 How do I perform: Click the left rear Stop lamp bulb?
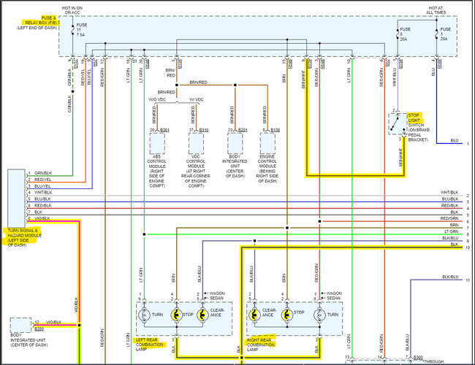pyautogui.click(x=177, y=315)
